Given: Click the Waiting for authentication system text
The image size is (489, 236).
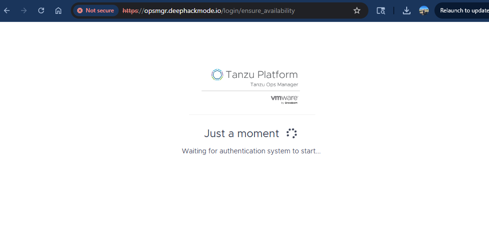Looking at the screenshot, I should (251, 151).
